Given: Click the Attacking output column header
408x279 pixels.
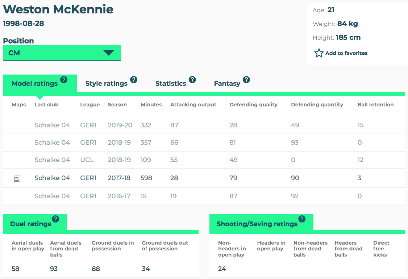Looking at the screenshot, I should click(193, 105).
